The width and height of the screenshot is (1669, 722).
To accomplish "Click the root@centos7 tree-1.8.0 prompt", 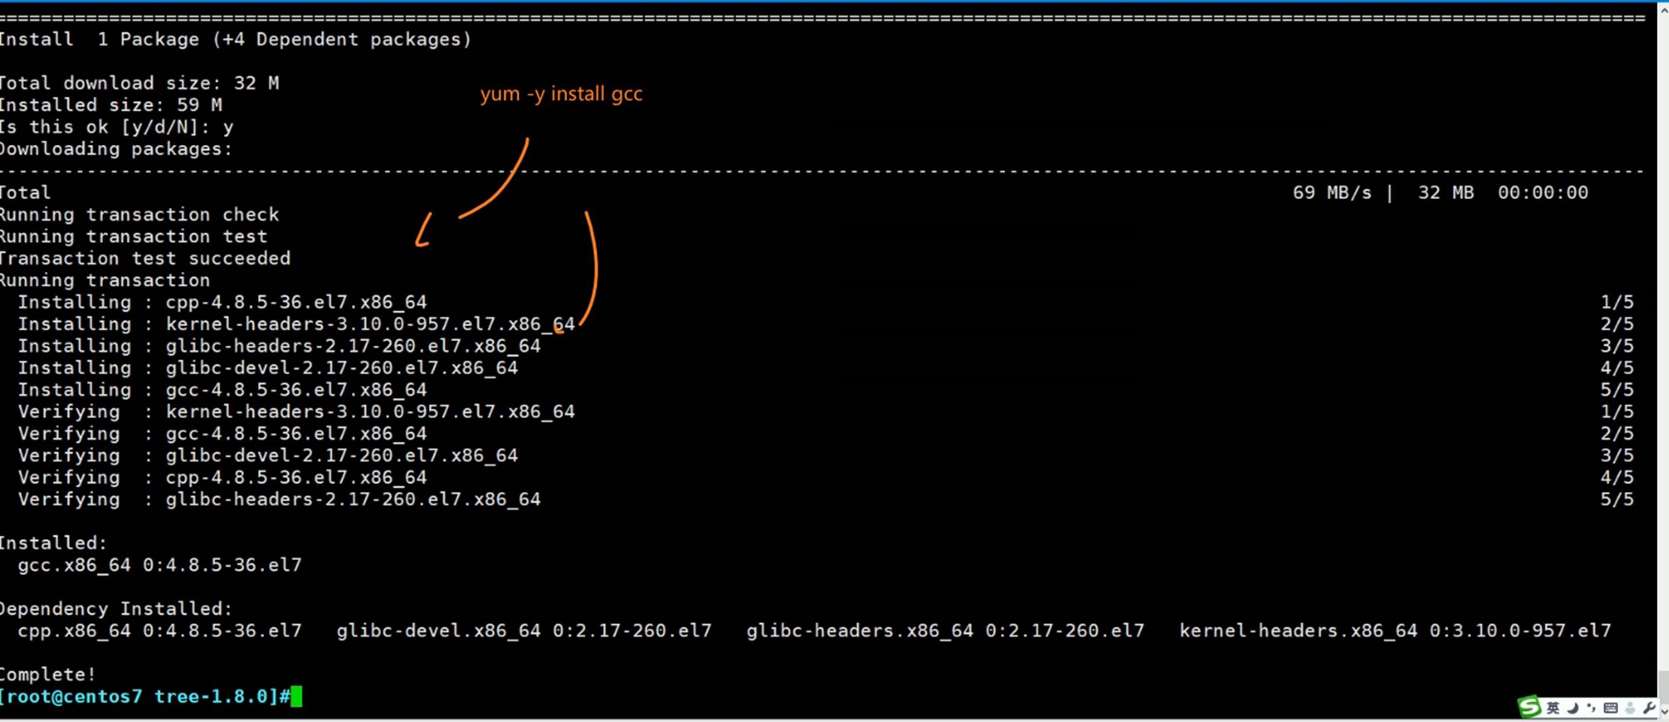I will 143,697.
